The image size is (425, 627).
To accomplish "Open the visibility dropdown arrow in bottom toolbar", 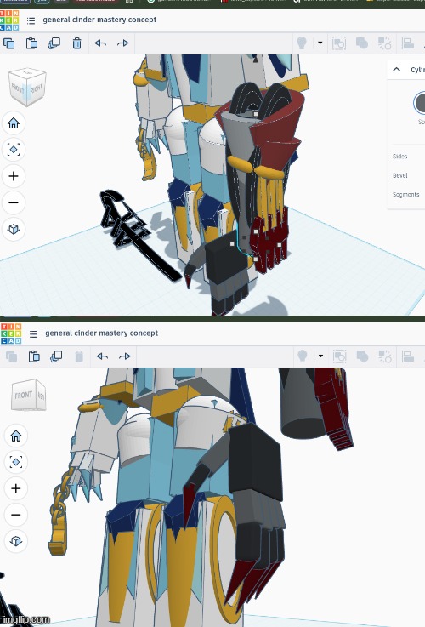I will click(x=320, y=356).
